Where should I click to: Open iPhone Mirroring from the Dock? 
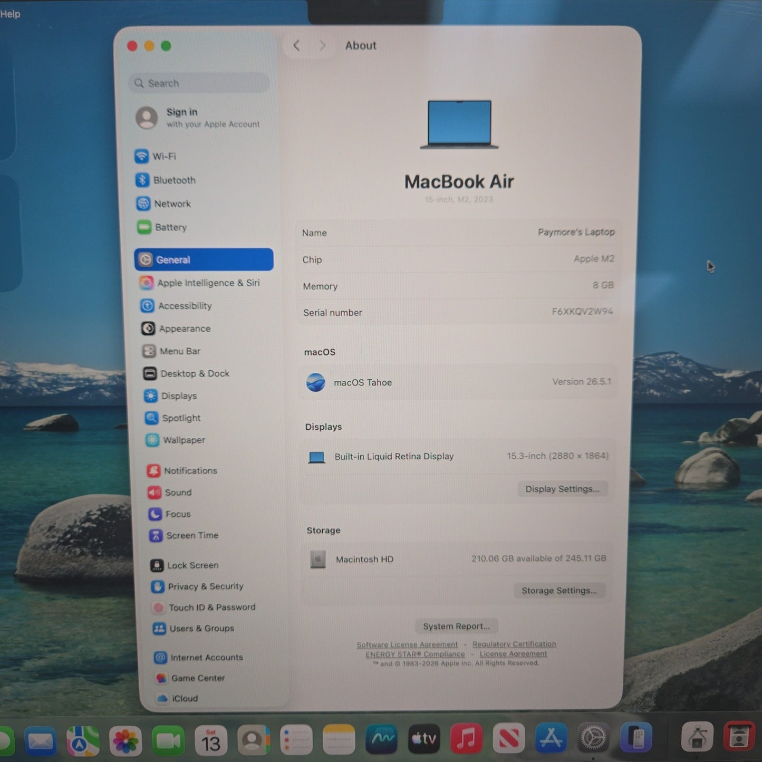pyautogui.click(x=636, y=737)
